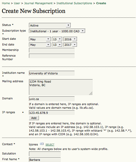Click the text 'If IP ranges are entered here'
Viewport: 136px width, 162px height.
tap(49, 123)
